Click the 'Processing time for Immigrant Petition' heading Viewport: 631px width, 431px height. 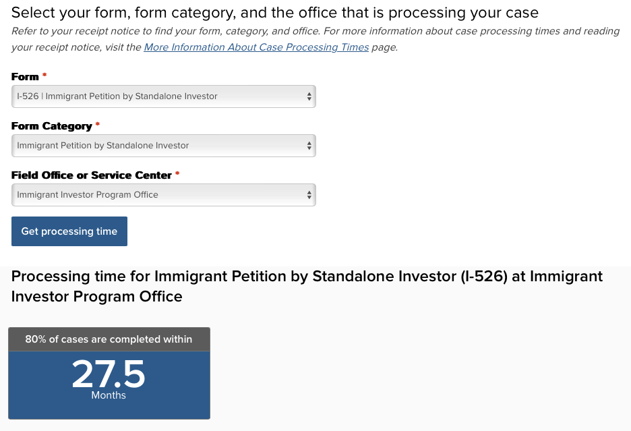click(307, 286)
